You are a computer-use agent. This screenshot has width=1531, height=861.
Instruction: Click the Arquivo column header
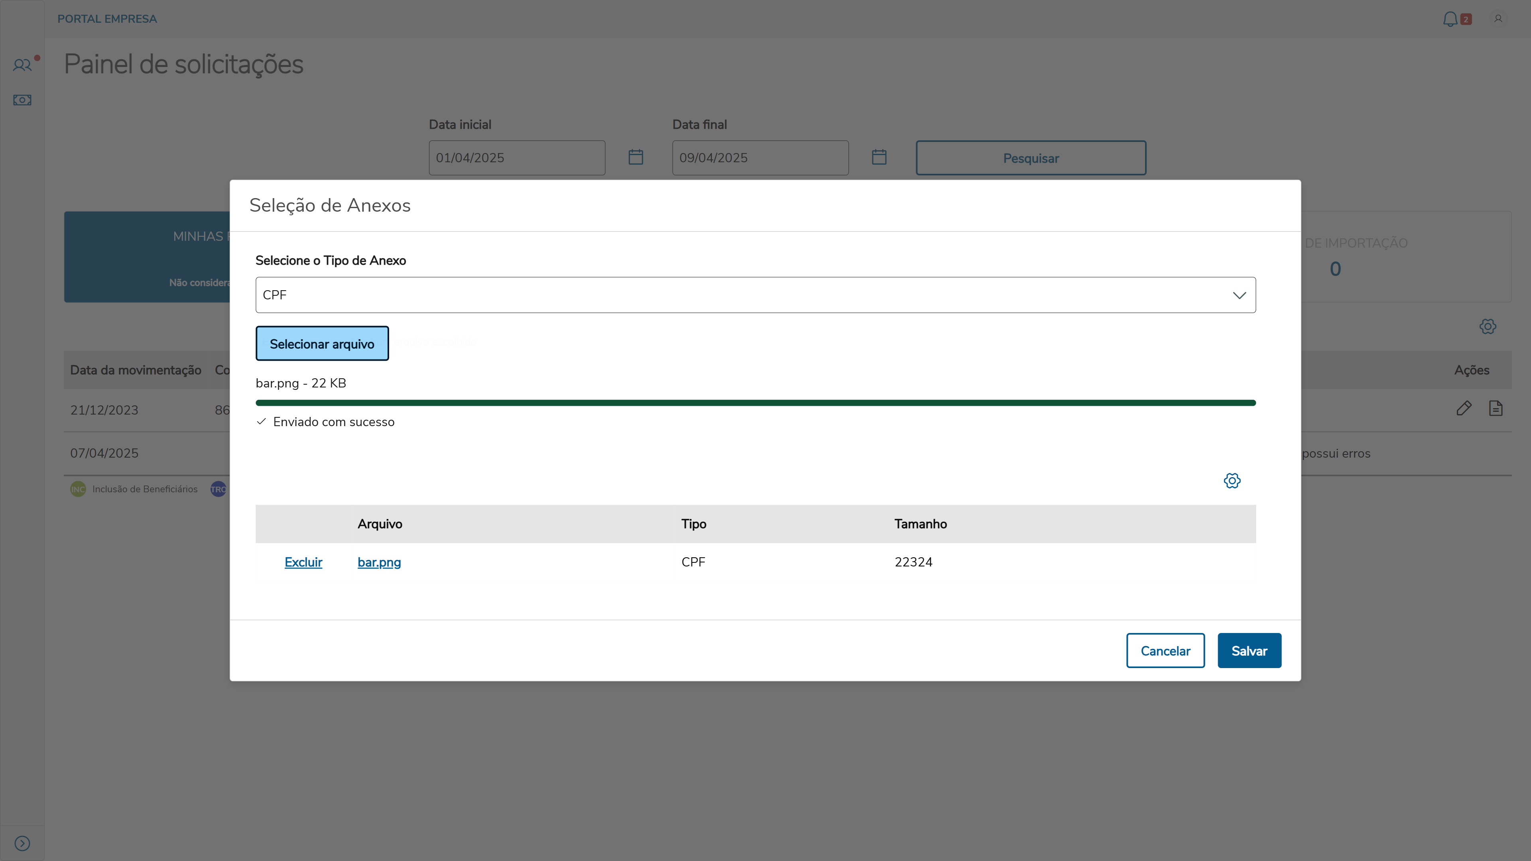click(x=380, y=524)
